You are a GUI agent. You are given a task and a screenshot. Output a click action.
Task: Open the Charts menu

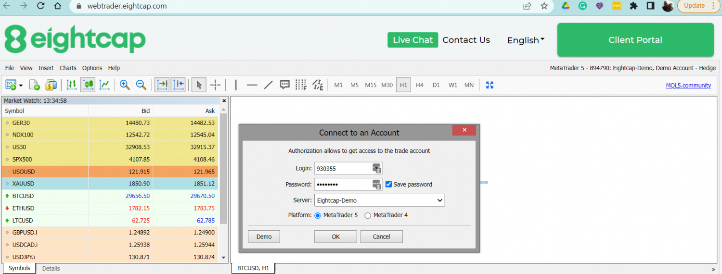68,68
